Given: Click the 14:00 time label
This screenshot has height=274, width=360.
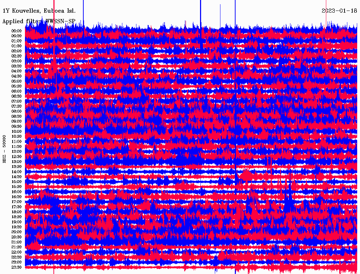Looking at the screenshot, I should click(x=17, y=172).
